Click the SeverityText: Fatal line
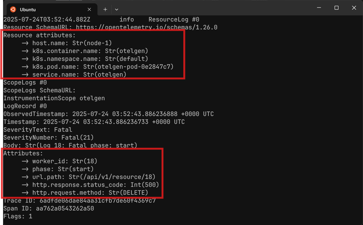The image size is (363, 225). pos(38,130)
